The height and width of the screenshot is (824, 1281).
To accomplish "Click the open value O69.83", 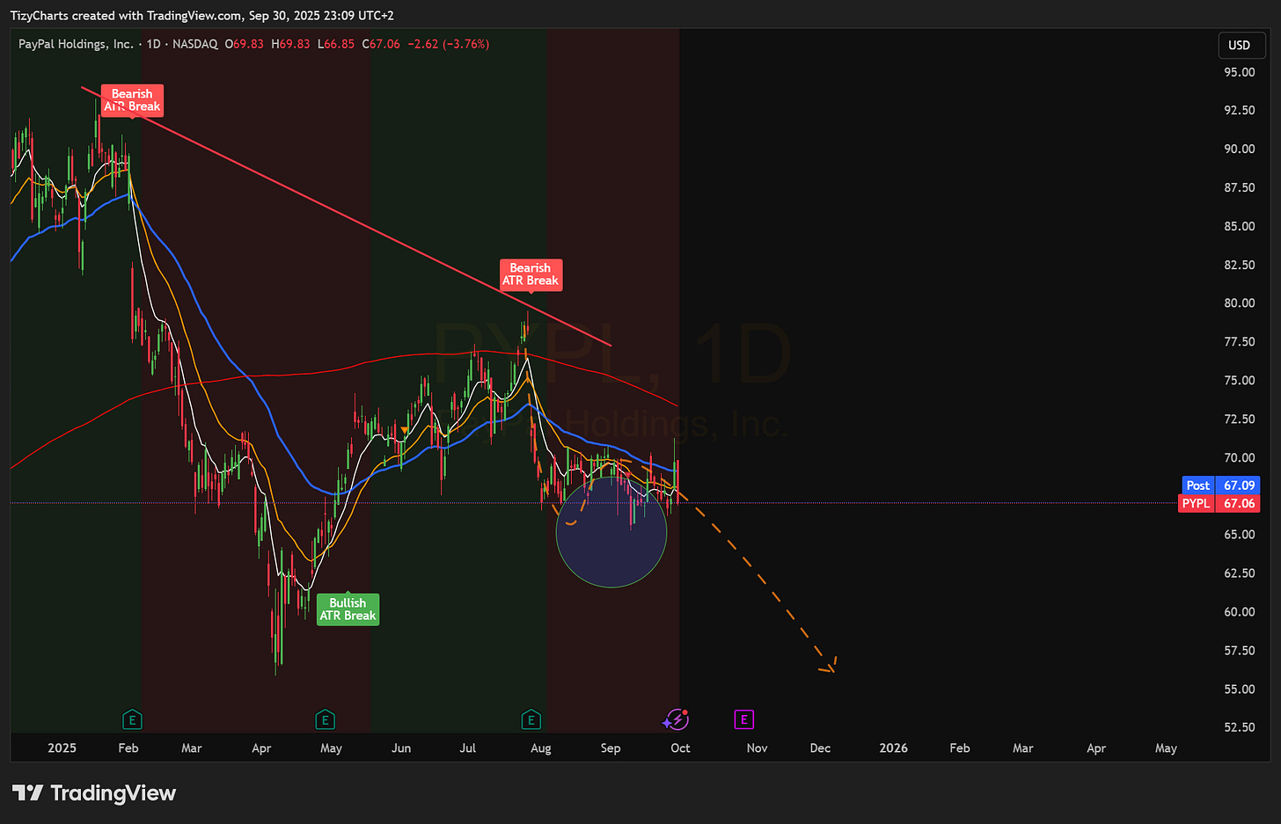I will point(245,44).
